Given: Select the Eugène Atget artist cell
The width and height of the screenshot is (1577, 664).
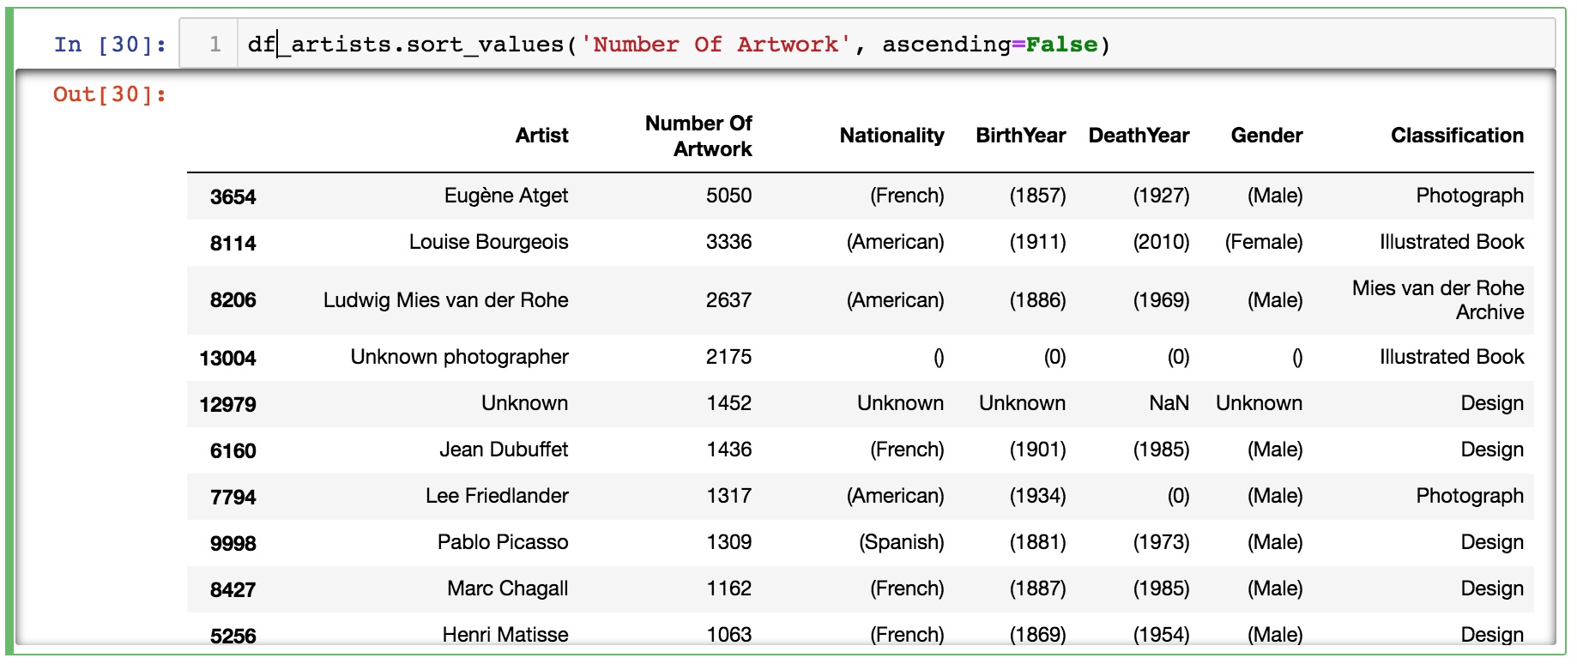Looking at the screenshot, I should [505, 196].
